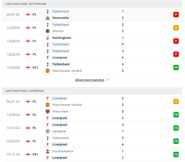Select Last Matches: Liverpool header
Screen dimensions: 185x162
pos(92,91)
